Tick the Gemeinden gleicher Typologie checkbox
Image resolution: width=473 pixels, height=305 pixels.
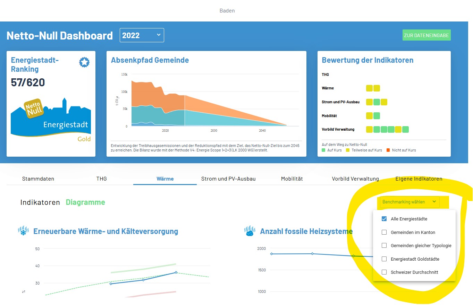pos(384,245)
